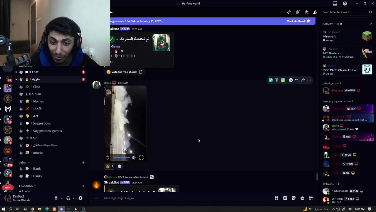Open pinned messages pin icon

tap(306, 12)
